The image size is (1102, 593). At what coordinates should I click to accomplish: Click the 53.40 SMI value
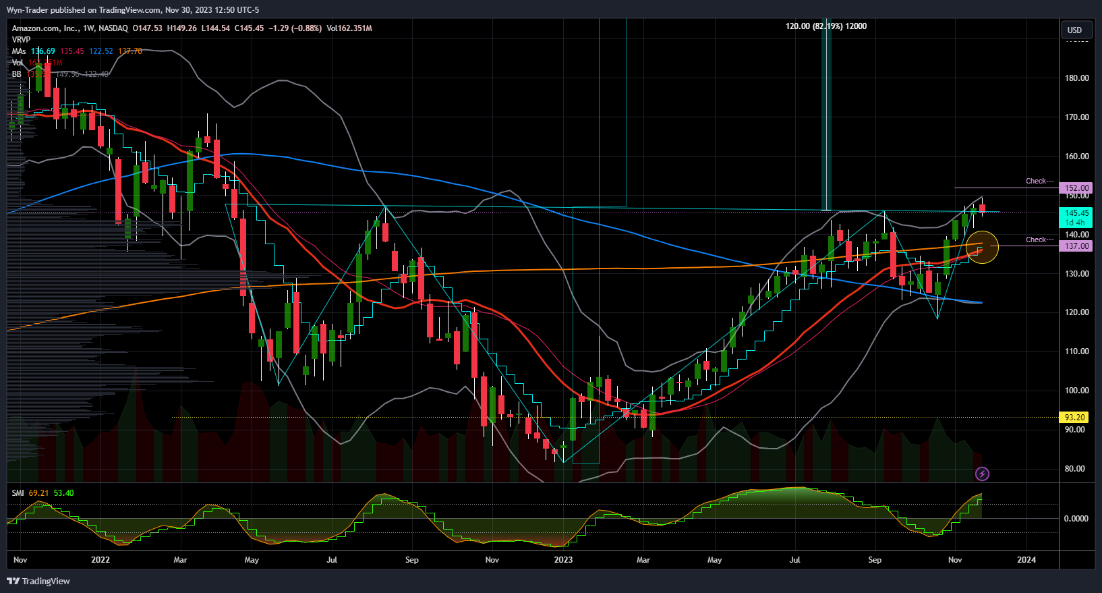(x=64, y=493)
